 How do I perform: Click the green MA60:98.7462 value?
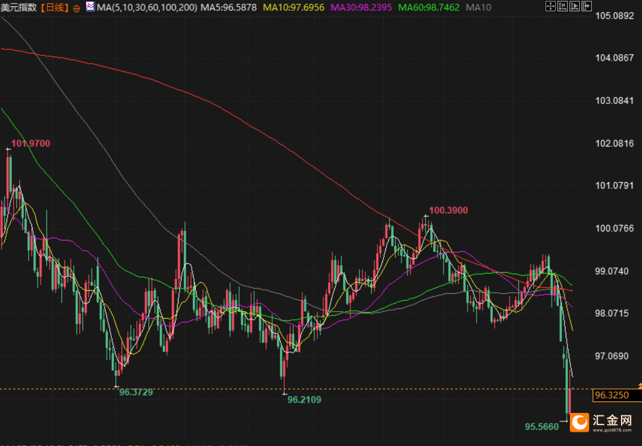click(x=429, y=7)
